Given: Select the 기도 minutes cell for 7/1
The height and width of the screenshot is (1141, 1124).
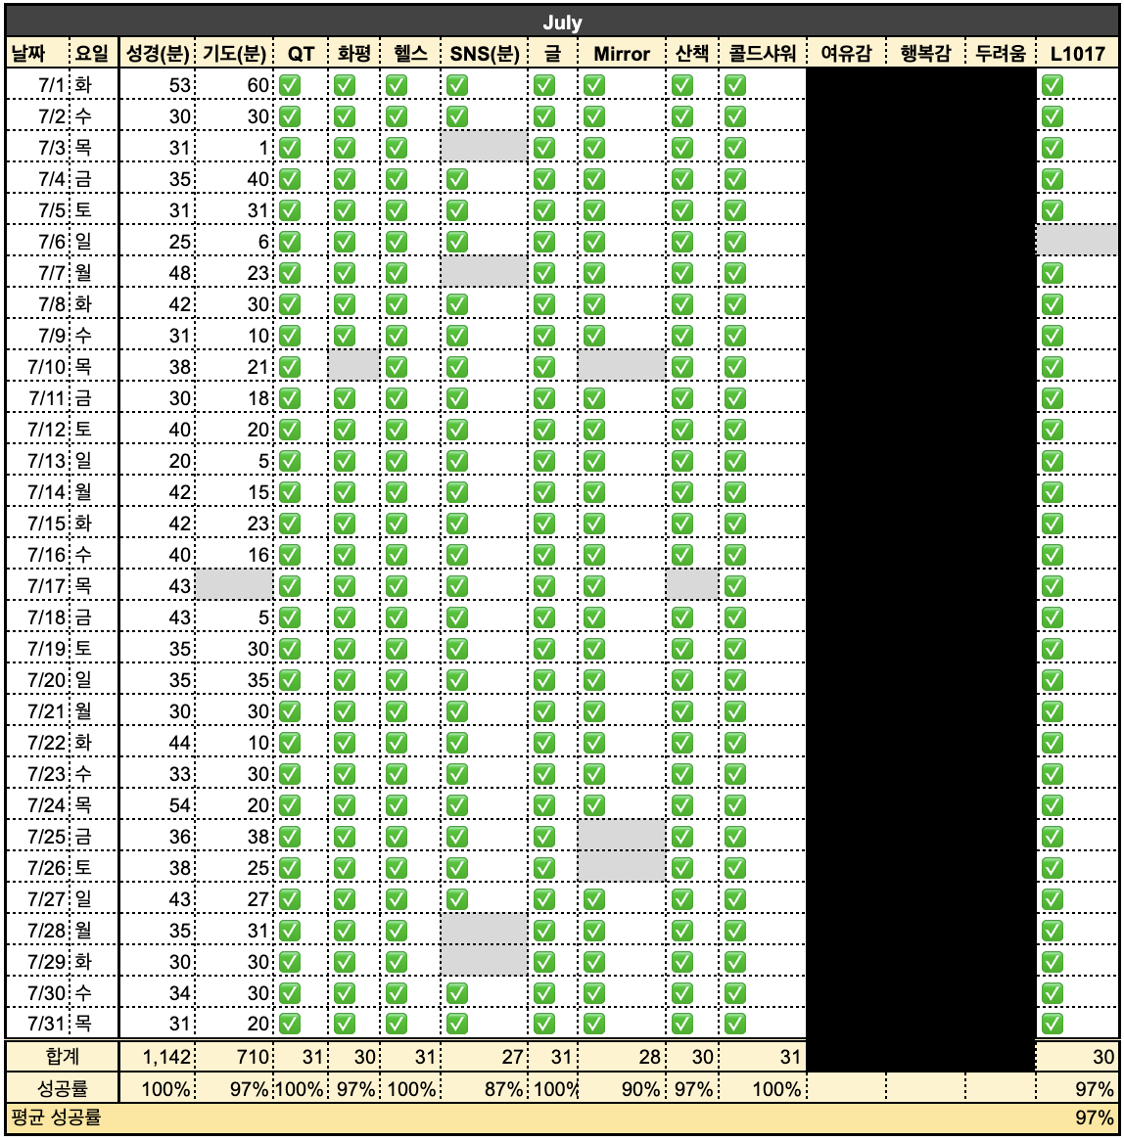Looking at the screenshot, I should pyautogui.click(x=235, y=85).
